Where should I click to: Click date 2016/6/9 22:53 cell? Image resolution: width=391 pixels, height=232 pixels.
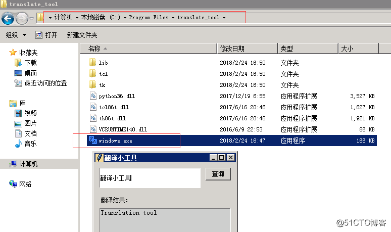click(241, 129)
